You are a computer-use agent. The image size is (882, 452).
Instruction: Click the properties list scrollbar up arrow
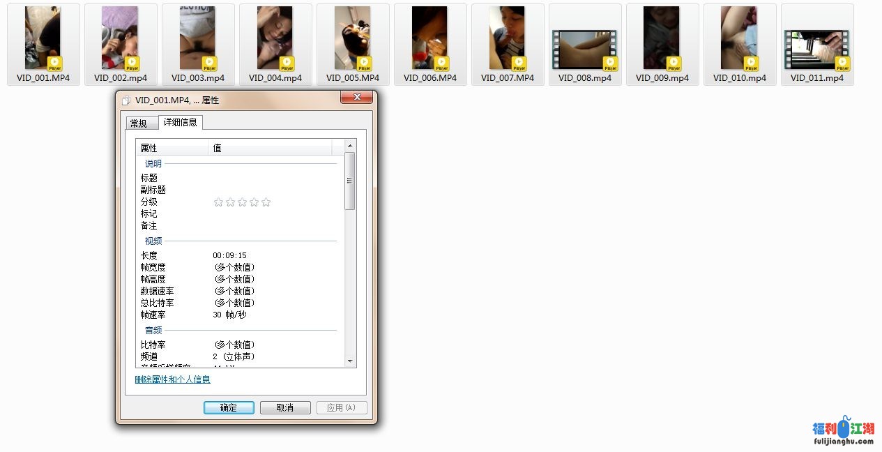click(350, 145)
